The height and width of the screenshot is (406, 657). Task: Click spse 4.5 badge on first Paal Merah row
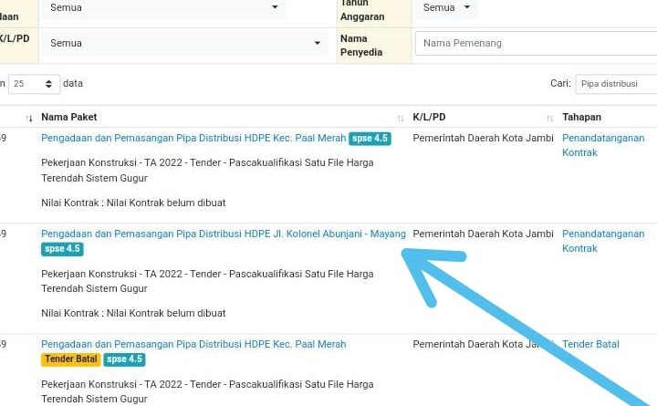[x=370, y=139]
